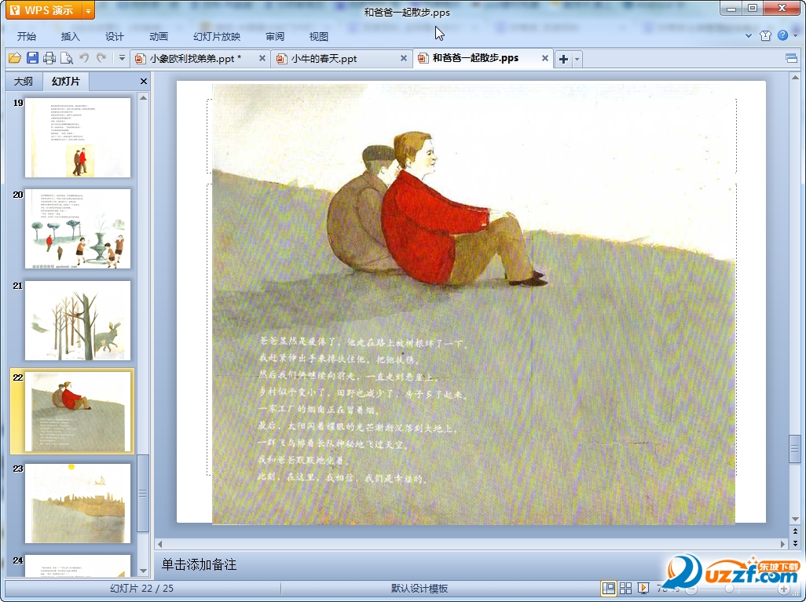
Task: Select slide 19 thumbnail
Action: click(x=78, y=137)
